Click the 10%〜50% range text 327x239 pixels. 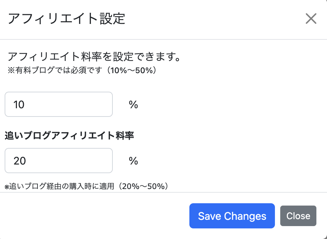pos(132,71)
